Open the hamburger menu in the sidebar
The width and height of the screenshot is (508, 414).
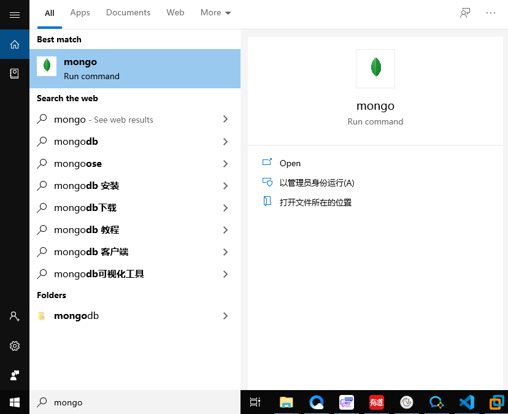(x=15, y=15)
